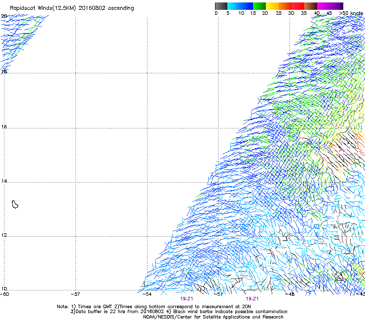Click the longitude label '-51'
Image resolution: width=365 pixels, height=320 pixels.
(219, 294)
